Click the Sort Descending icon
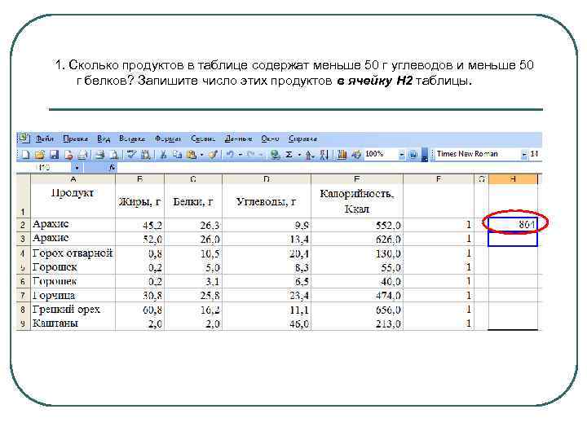The height and width of the screenshot is (440, 587). 324,155
